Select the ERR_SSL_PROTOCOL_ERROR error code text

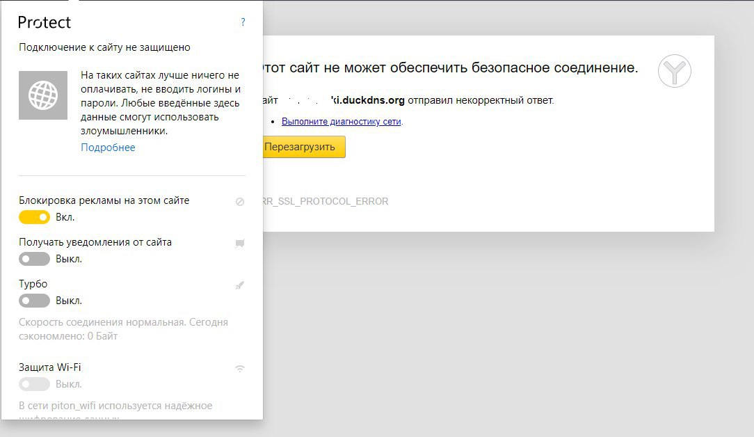tap(326, 201)
